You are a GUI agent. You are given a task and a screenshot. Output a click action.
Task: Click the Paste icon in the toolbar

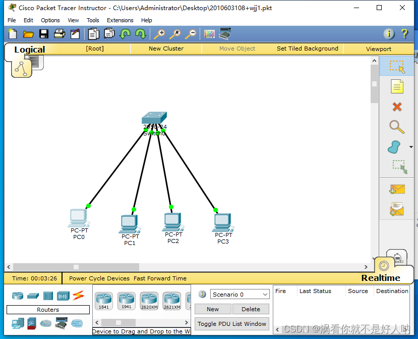coord(109,34)
